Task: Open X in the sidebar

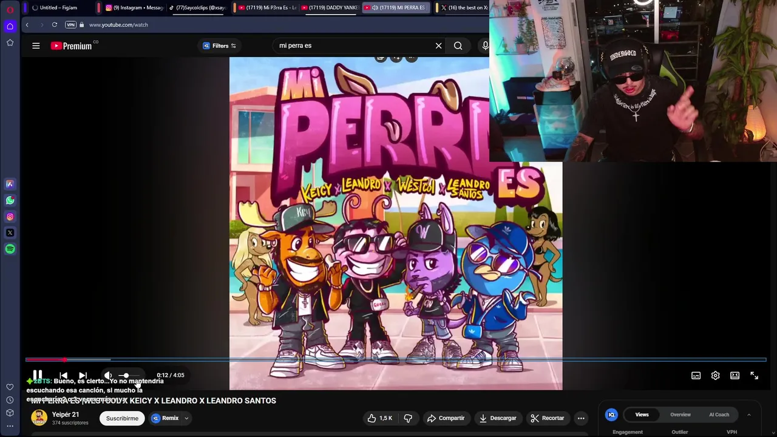Action: click(10, 233)
